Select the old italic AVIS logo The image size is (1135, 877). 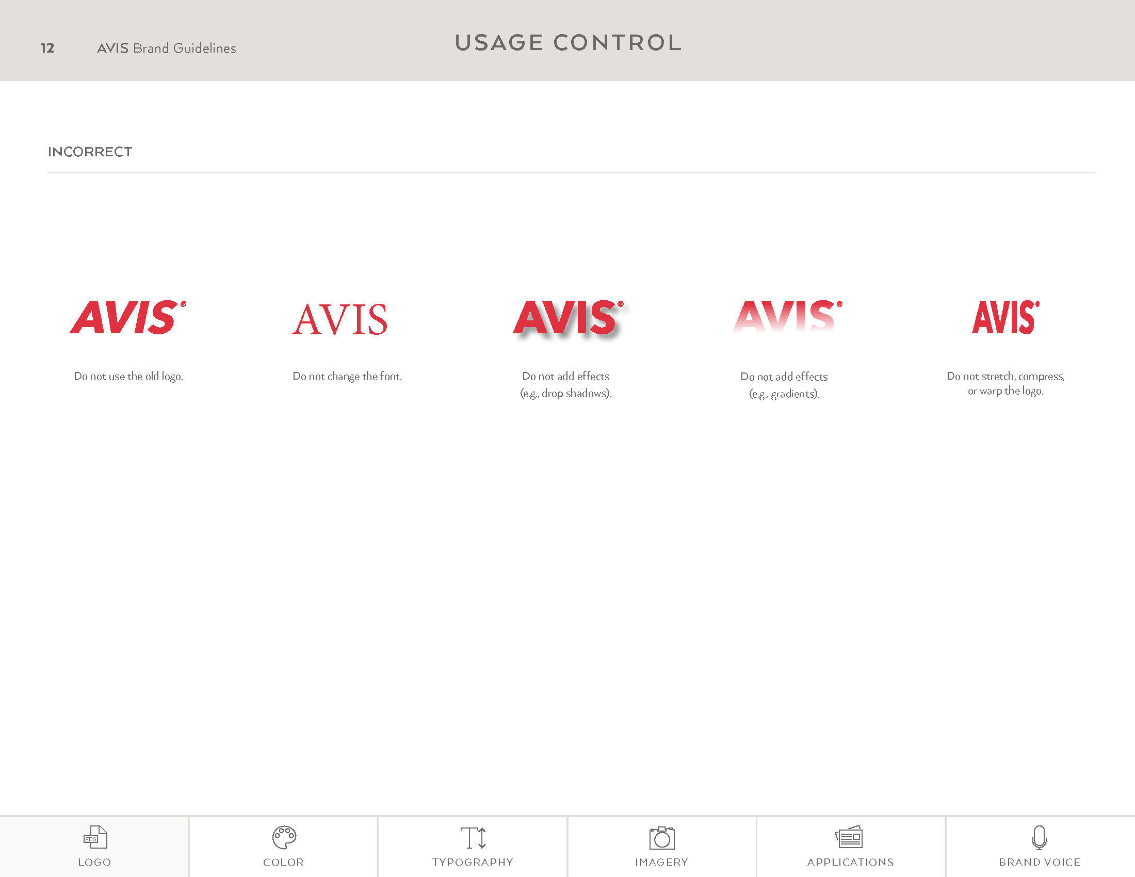(x=128, y=317)
